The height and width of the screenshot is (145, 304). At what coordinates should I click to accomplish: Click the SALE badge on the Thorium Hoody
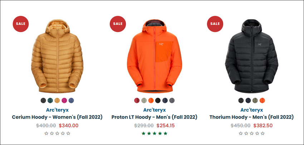click(215, 24)
